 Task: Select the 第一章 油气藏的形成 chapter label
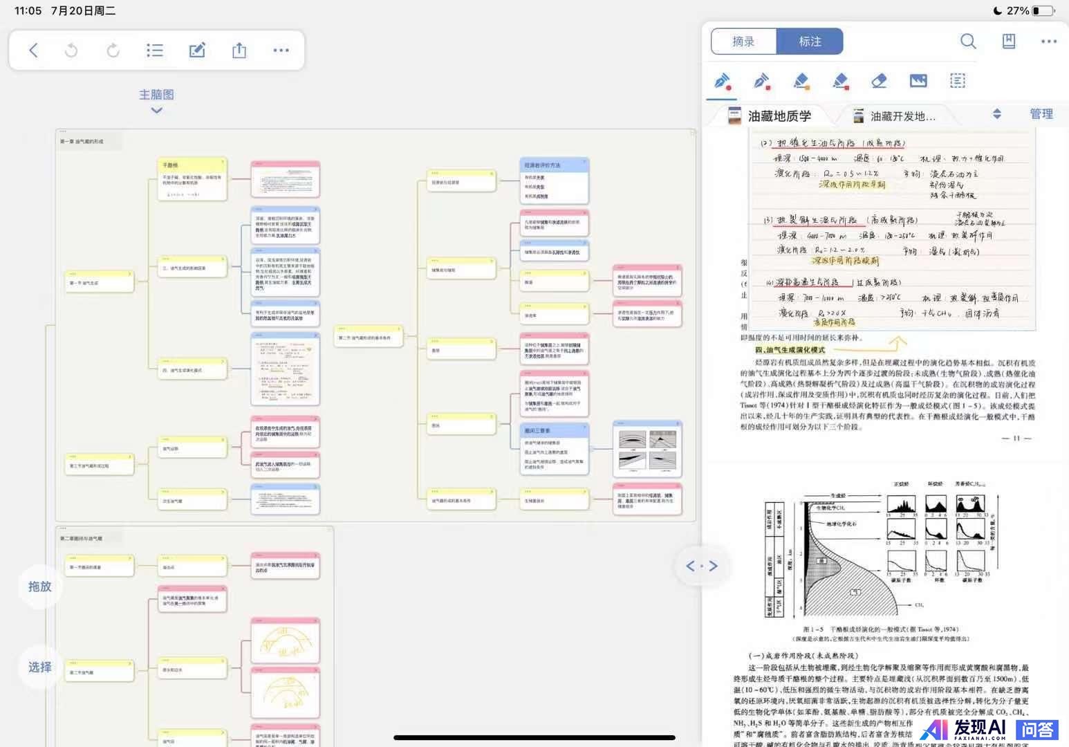(82, 141)
